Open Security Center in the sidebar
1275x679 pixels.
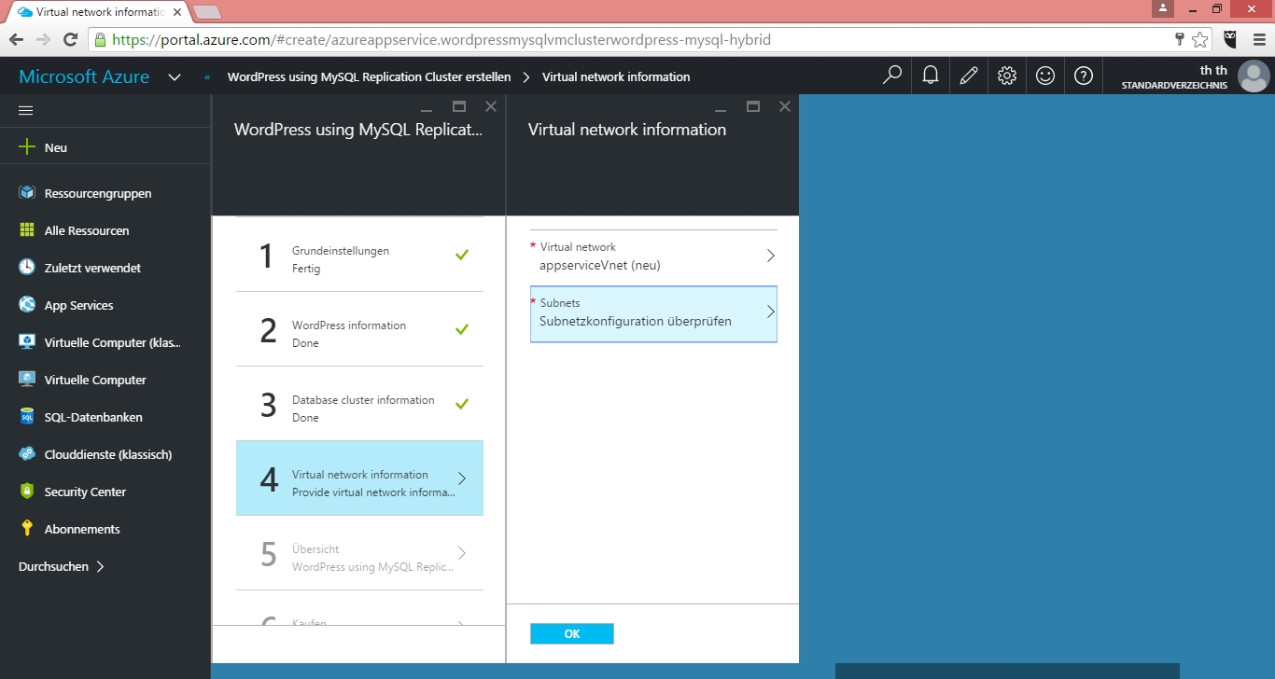(85, 492)
